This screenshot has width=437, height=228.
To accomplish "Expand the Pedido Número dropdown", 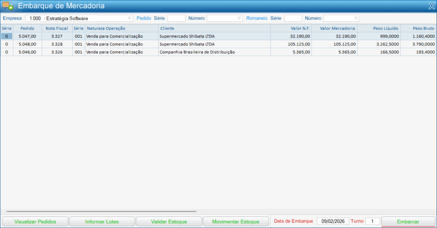I will coord(239,18).
